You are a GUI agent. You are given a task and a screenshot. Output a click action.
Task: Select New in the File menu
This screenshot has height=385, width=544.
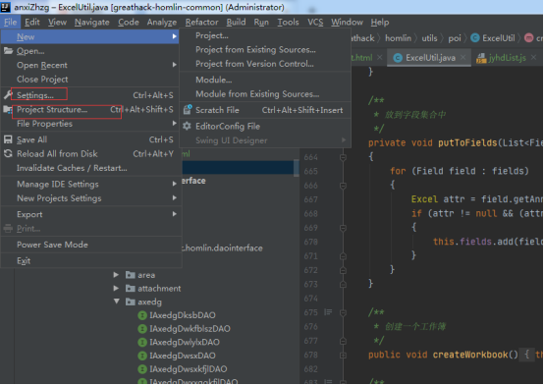tap(90, 36)
